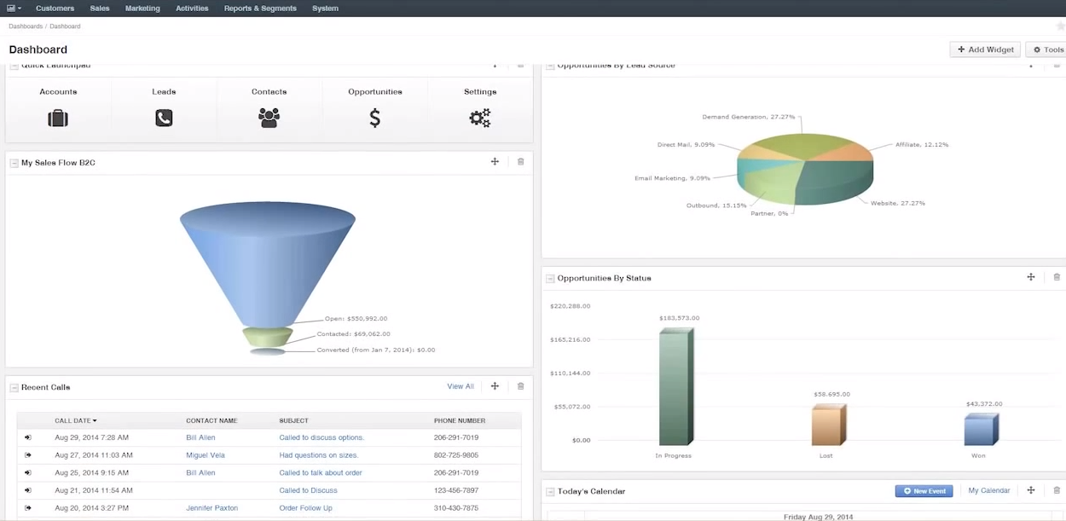The width and height of the screenshot is (1066, 521).
Task: Open Leads via the phone icon
Action: (163, 119)
